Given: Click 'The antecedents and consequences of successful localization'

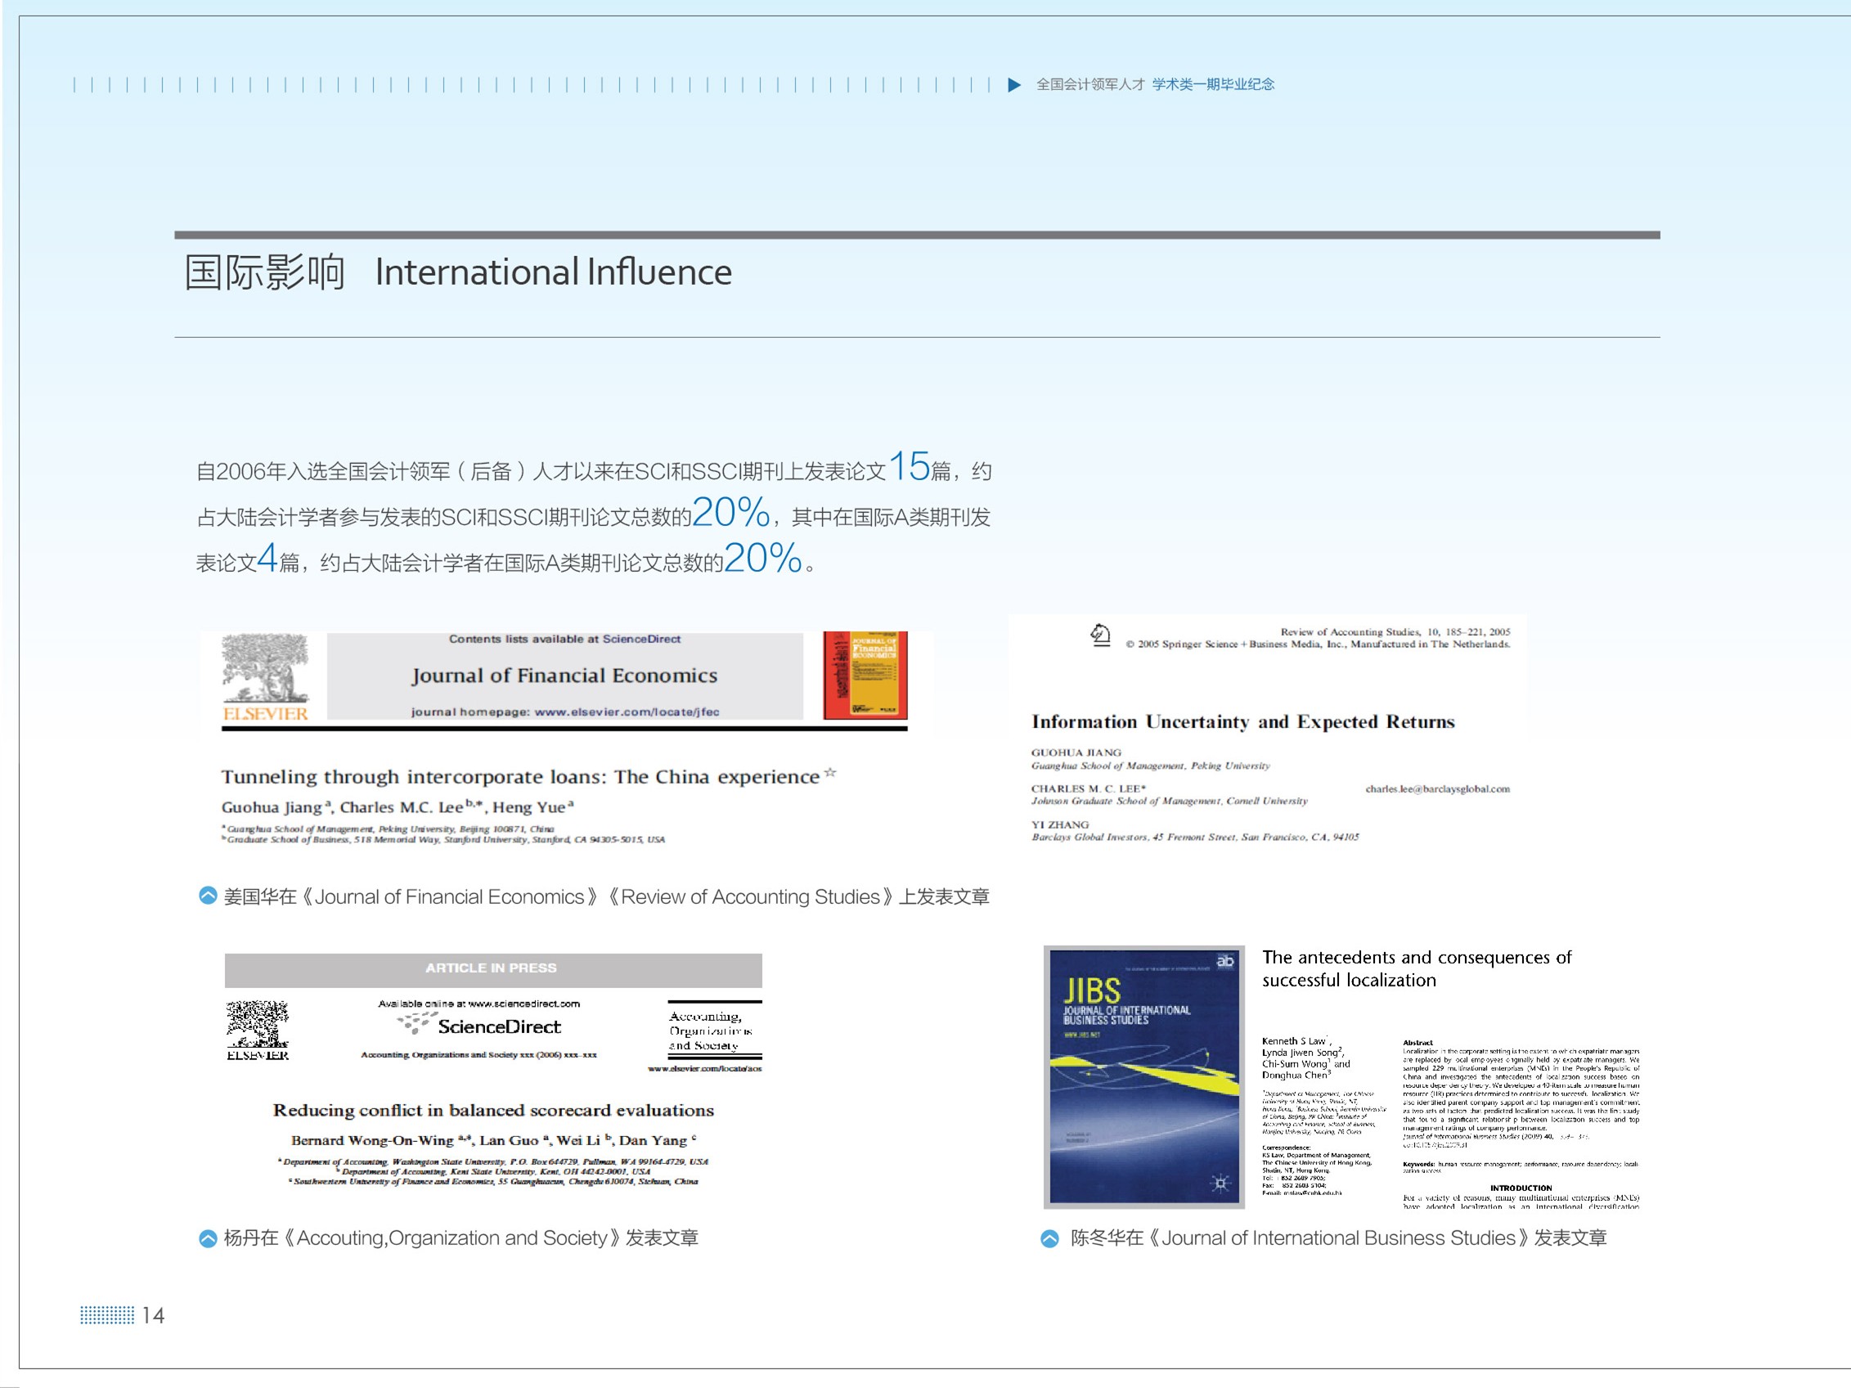Looking at the screenshot, I should 1417,969.
